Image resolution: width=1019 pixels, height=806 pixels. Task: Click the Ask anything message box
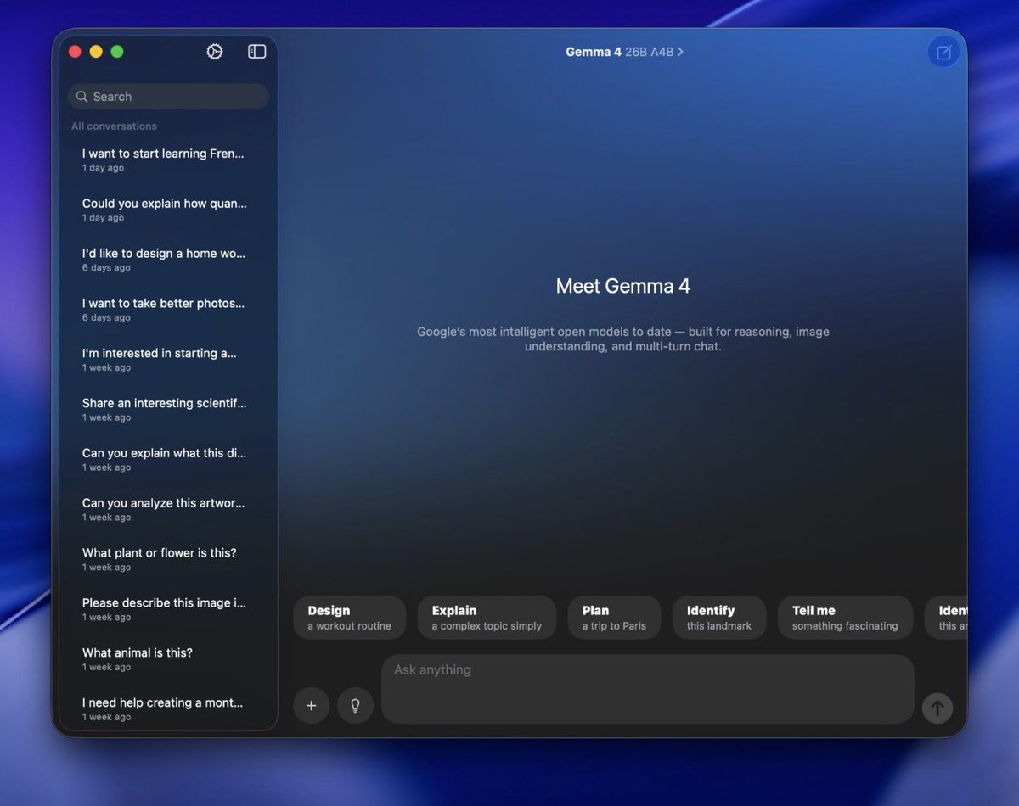(648, 689)
